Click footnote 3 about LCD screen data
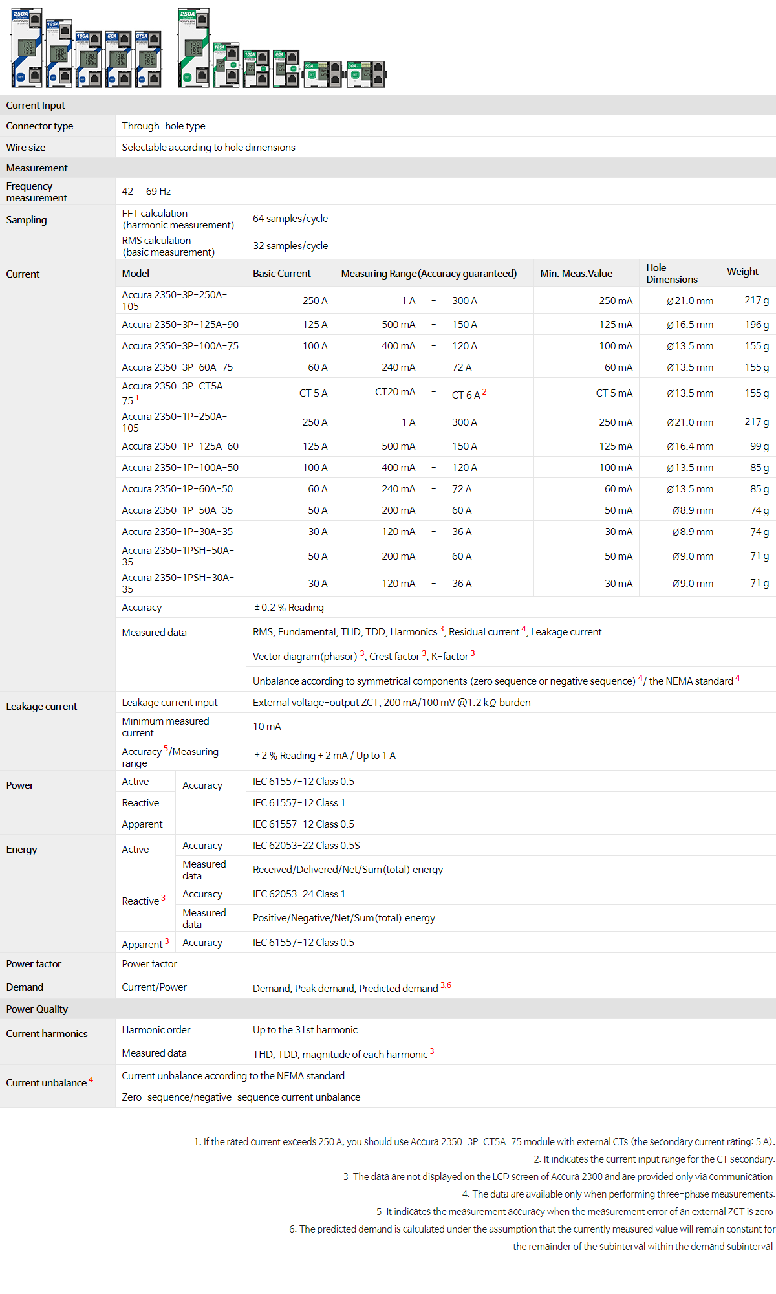 [559, 1177]
